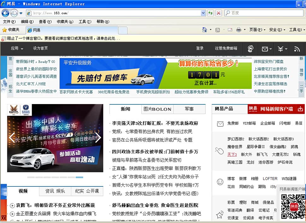Open the 工具(O) command bar menu
The height and width of the screenshot is (223, 306).
297,30
